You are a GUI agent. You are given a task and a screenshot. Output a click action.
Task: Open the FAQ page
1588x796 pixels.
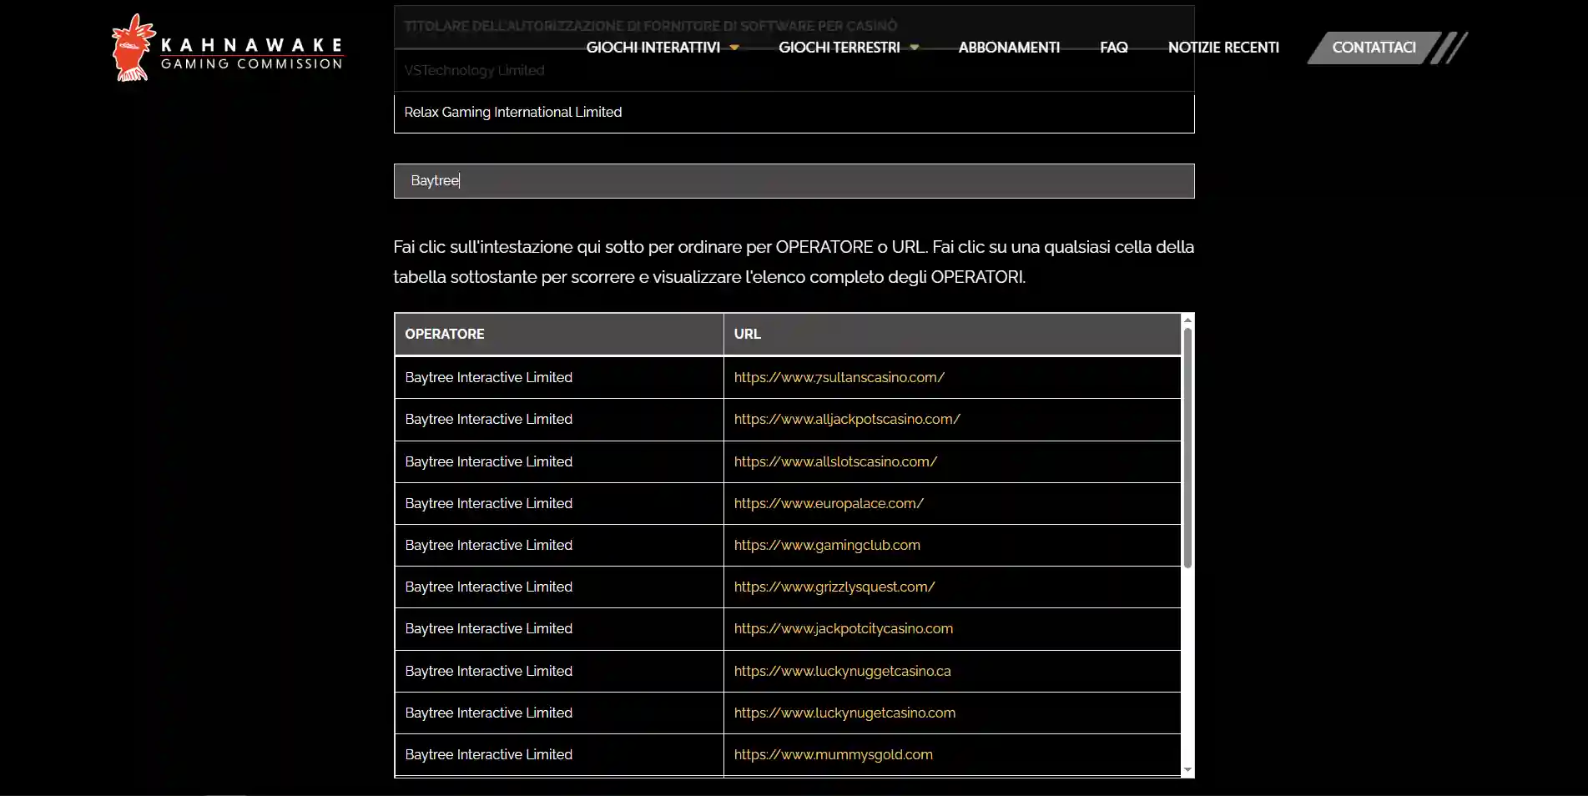[x=1113, y=48]
